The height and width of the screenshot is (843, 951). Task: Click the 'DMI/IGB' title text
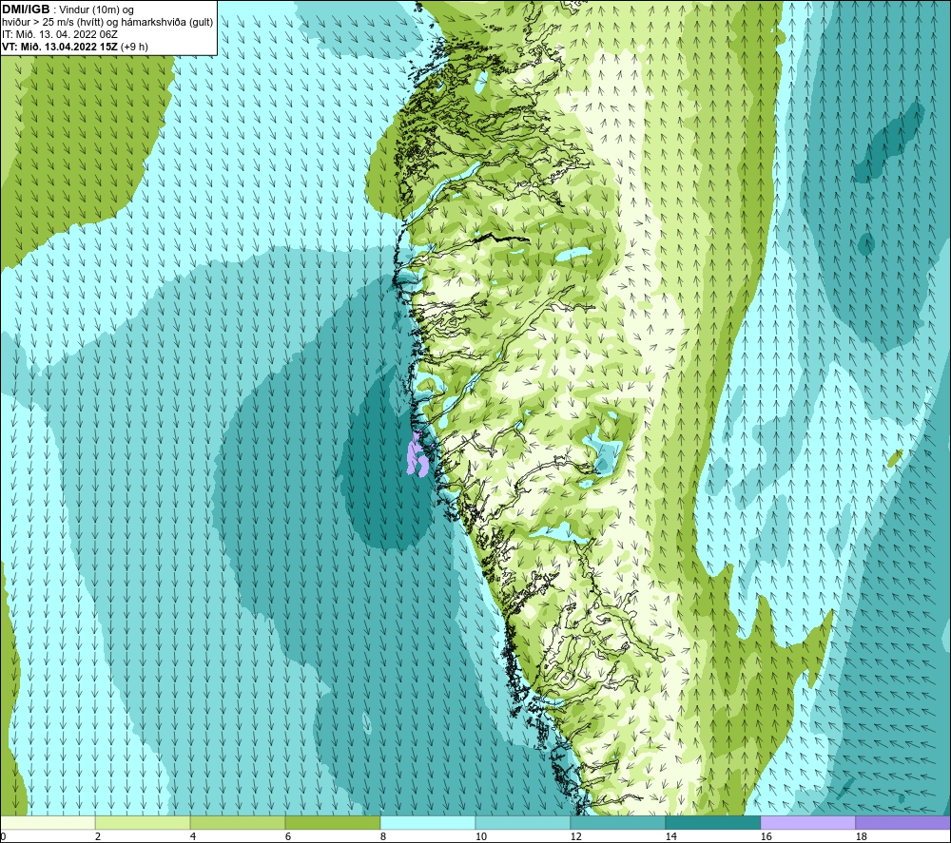(26, 10)
